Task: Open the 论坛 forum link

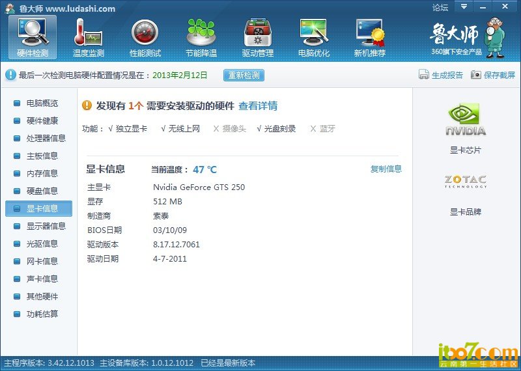Action: click(x=440, y=7)
